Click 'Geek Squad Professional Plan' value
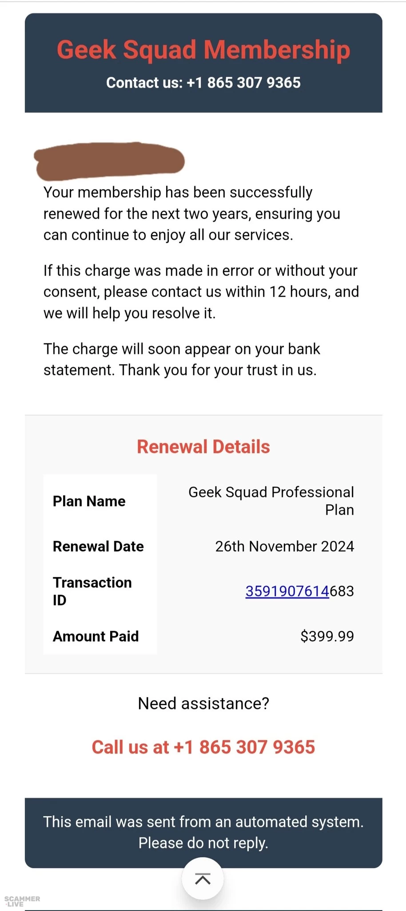Image resolution: width=406 pixels, height=911 pixels. pos(271,501)
